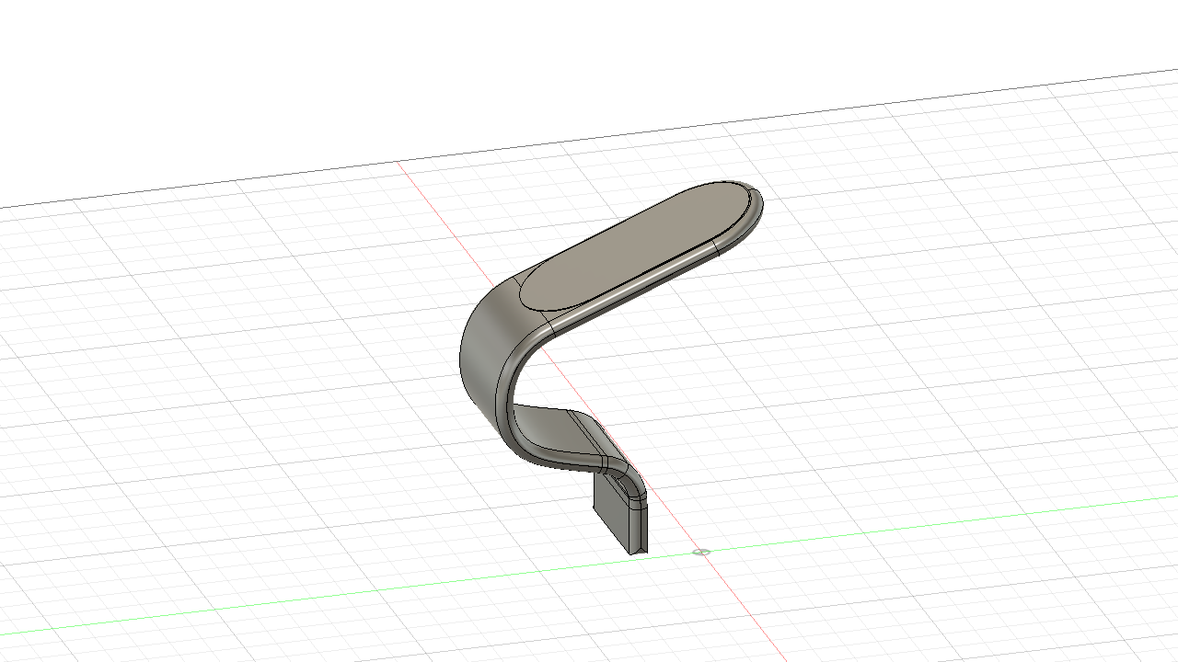Click the origin point marker on the grid
Viewport: 1178px width, 662px height.
(x=701, y=553)
